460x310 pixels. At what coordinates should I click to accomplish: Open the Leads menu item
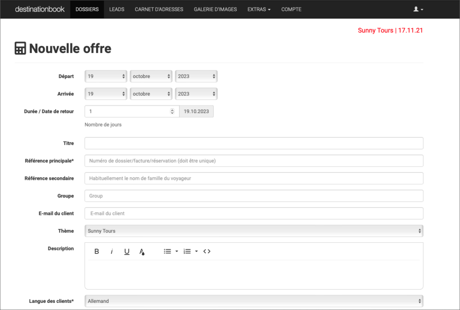click(x=117, y=9)
